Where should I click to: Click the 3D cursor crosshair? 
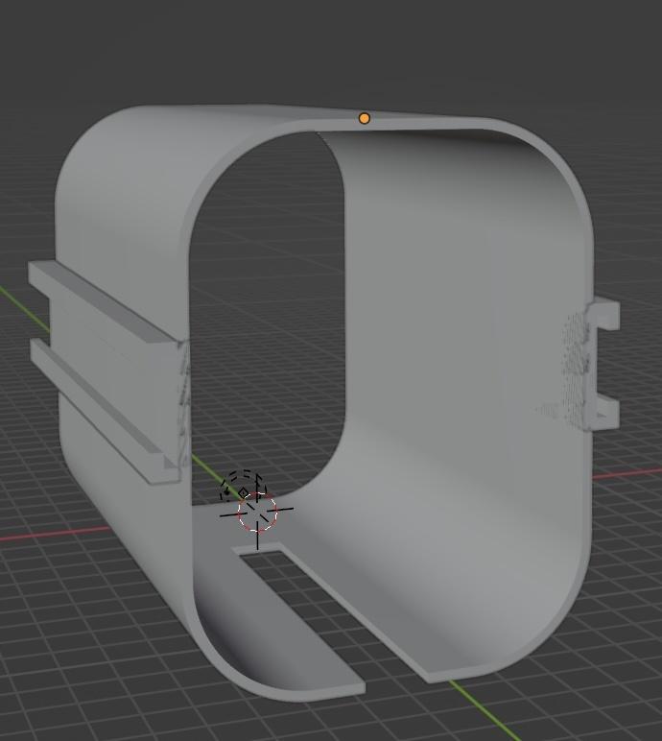coord(257,512)
